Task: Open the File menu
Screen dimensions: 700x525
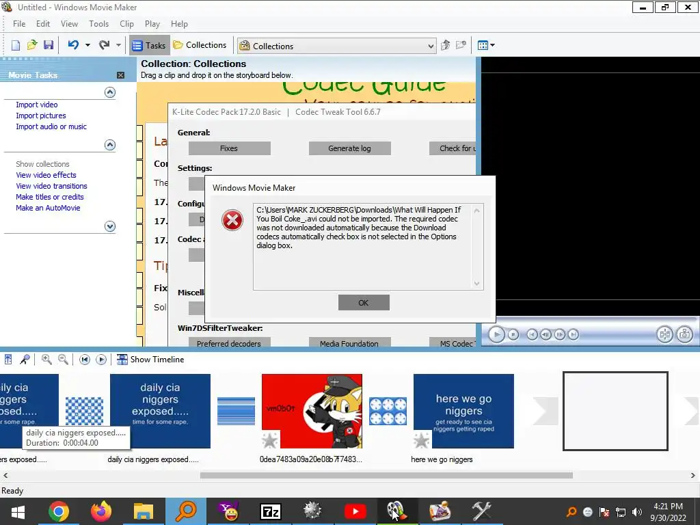Action: pyautogui.click(x=19, y=24)
